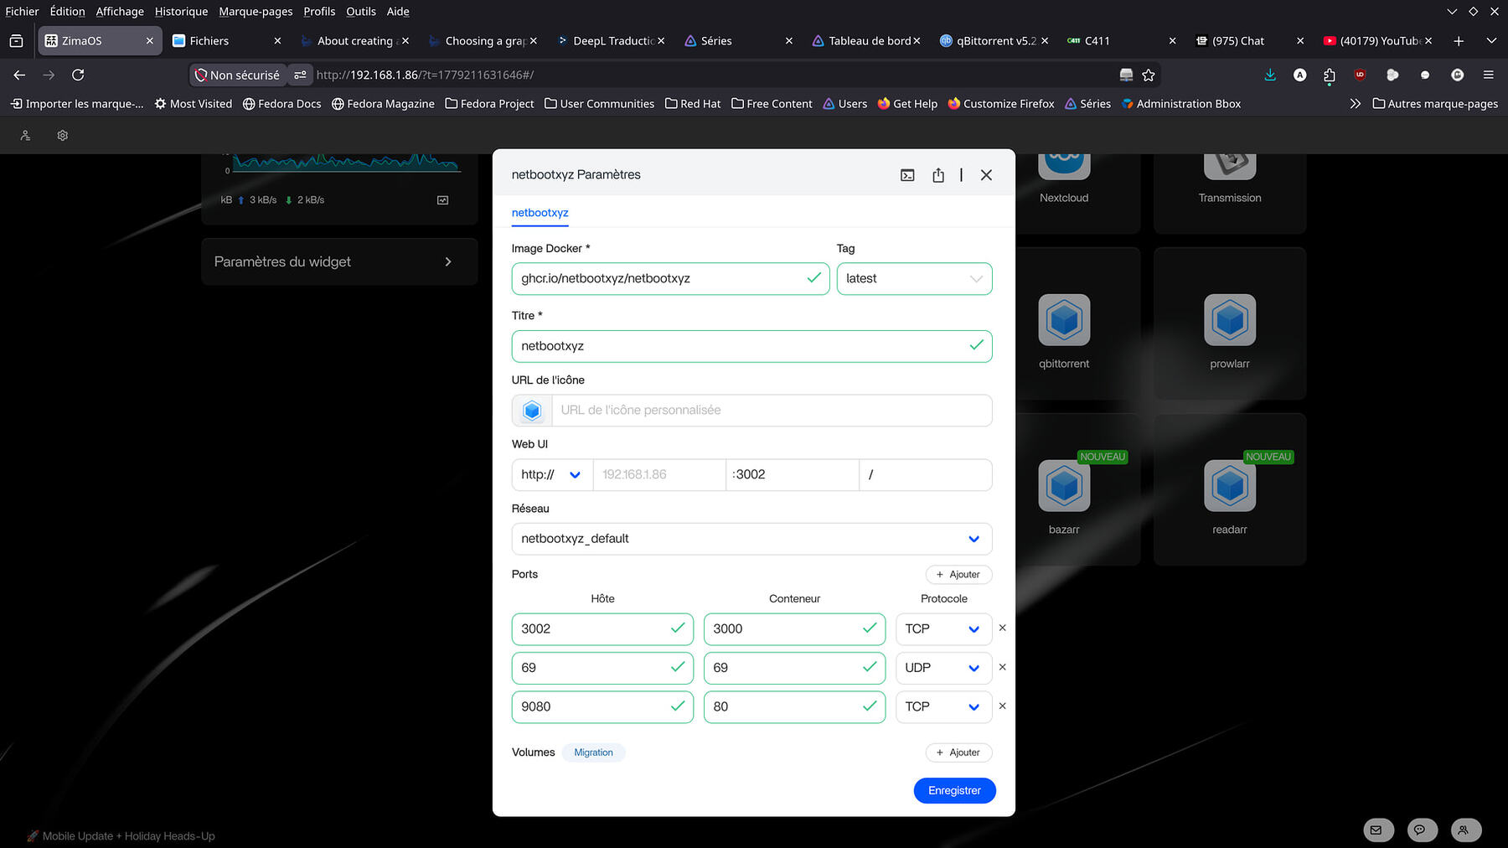Edit host port 3002 field
The height and width of the screenshot is (848, 1508).
click(x=602, y=628)
